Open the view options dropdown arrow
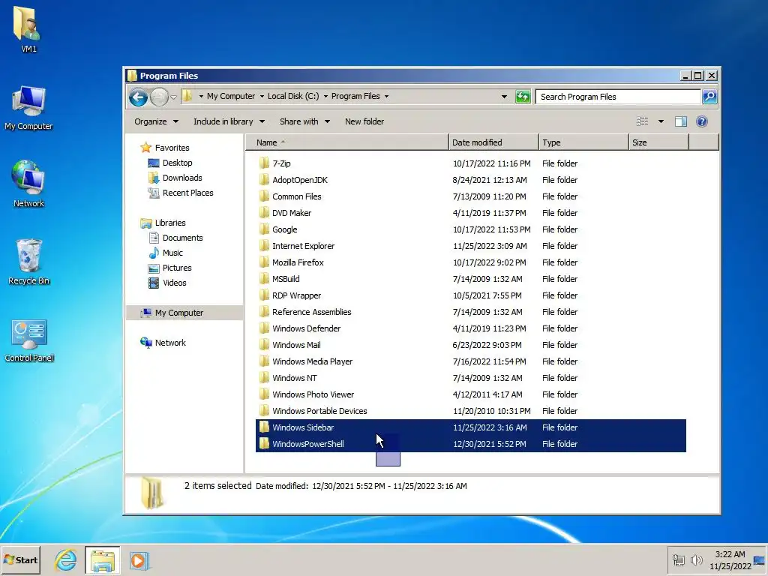Image resolution: width=768 pixels, height=576 pixels. (661, 121)
